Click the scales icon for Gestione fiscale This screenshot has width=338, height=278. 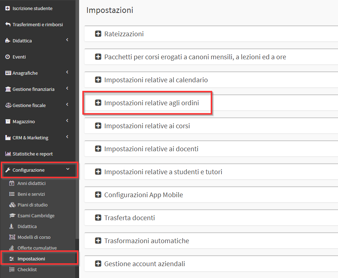tap(8, 105)
